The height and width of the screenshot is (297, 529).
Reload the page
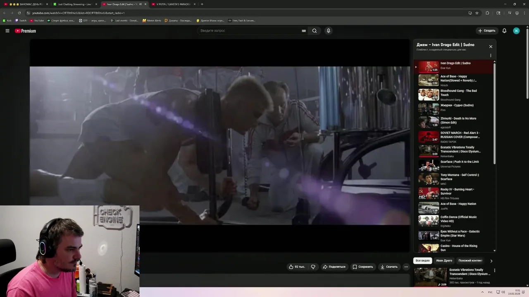click(x=19, y=13)
